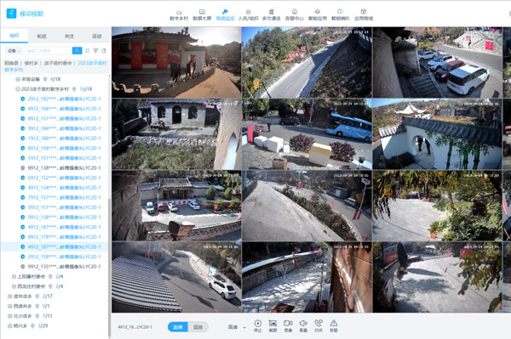Select the video tile with the round moon gate

tap(438, 134)
